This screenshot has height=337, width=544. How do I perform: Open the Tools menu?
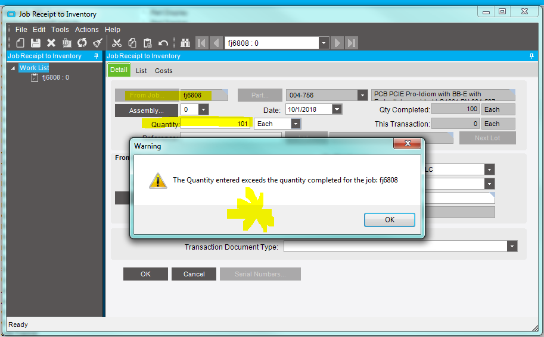coord(60,30)
